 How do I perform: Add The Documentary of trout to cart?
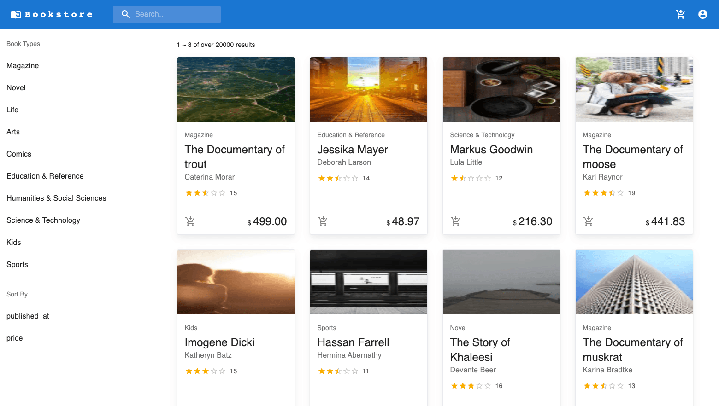coord(190,221)
